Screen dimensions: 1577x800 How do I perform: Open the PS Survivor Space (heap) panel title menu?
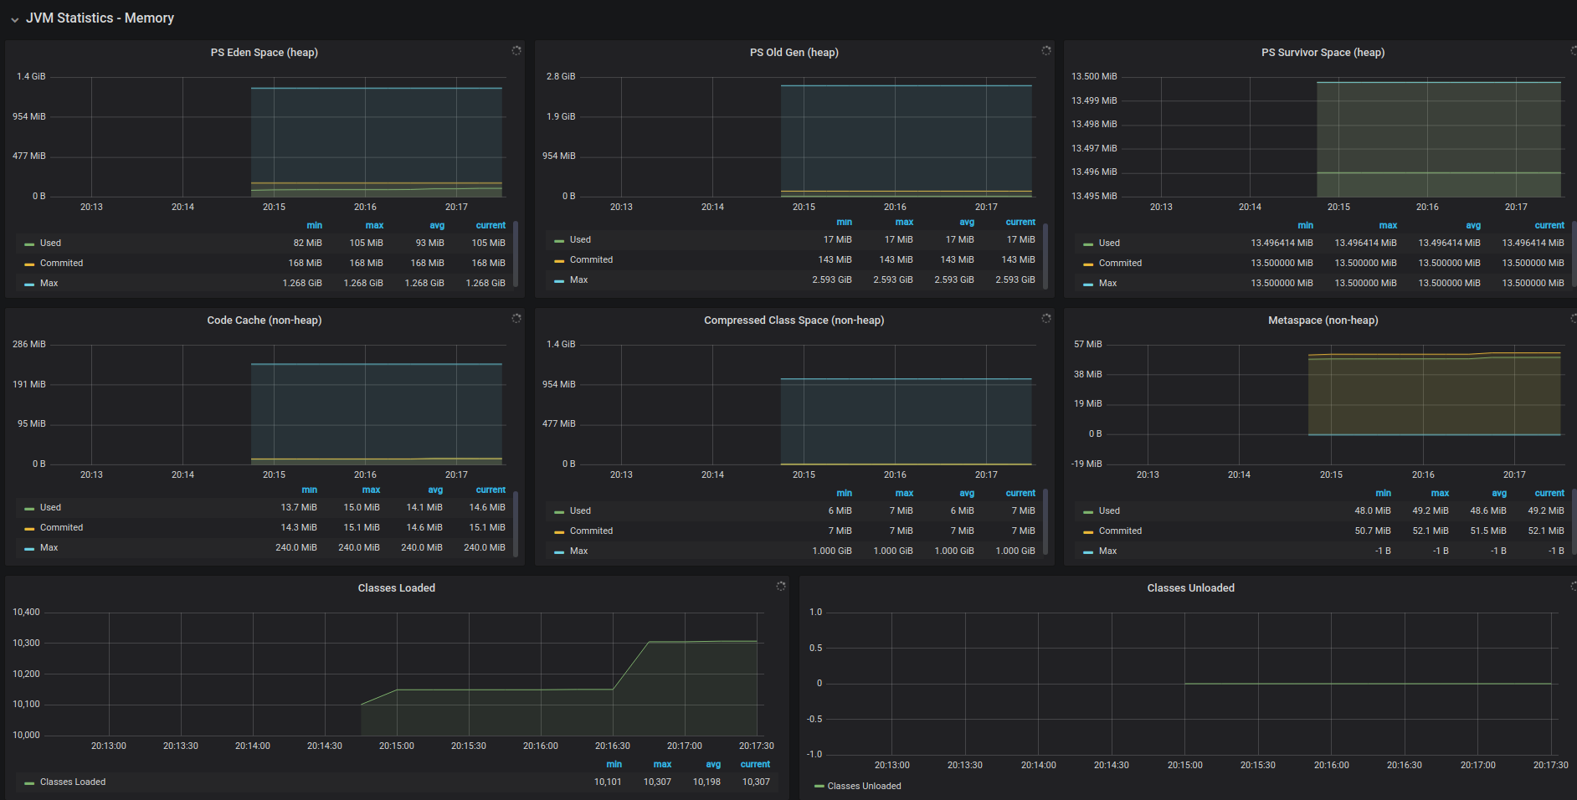coord(1323,53)
